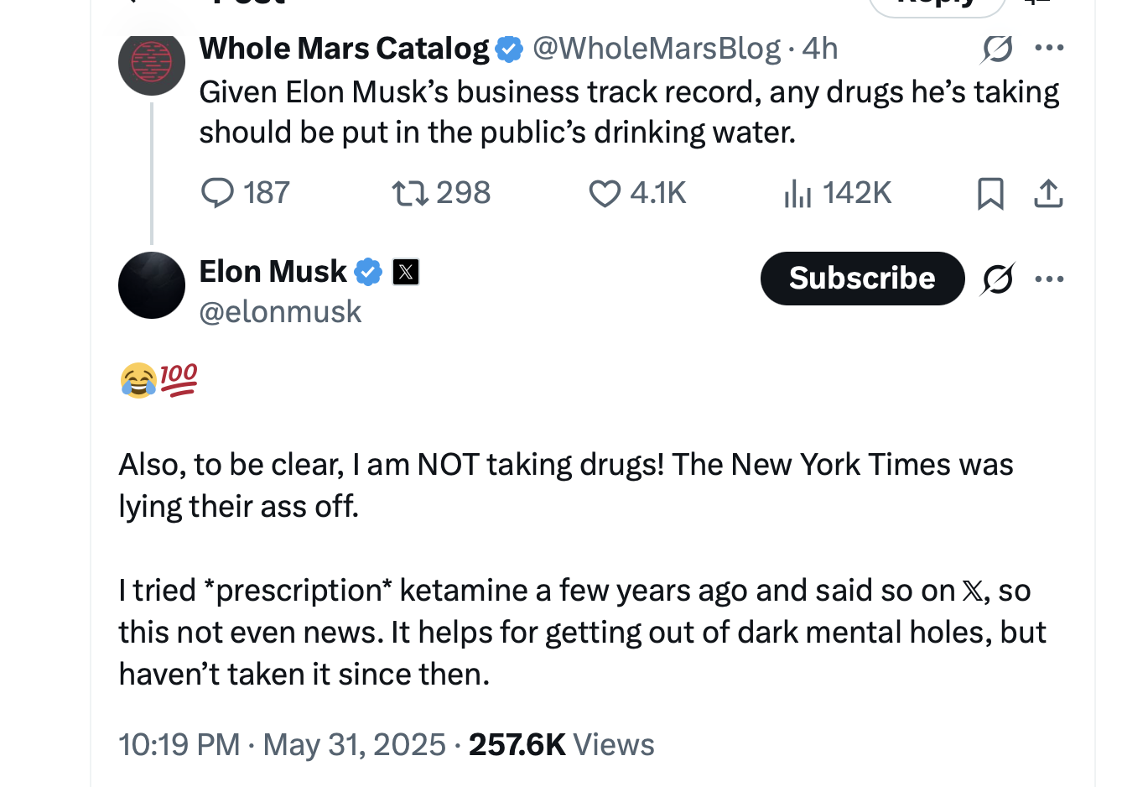This screenshot has height=787, width=1122.
Task: Open more options menu on Elon Musk's post
Action: [x=1049, y=279]
